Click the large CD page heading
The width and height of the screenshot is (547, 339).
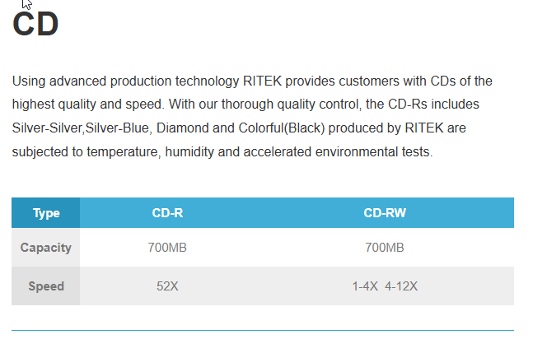pyautogui.click(x=35, y=25)
